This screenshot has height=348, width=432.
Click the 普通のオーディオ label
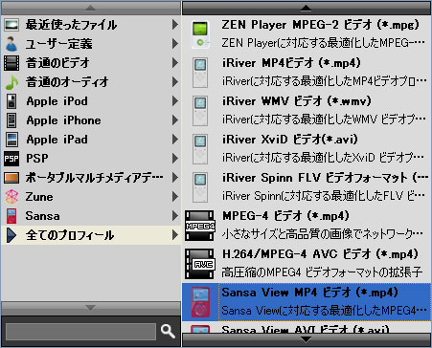(x=67, y=82)
